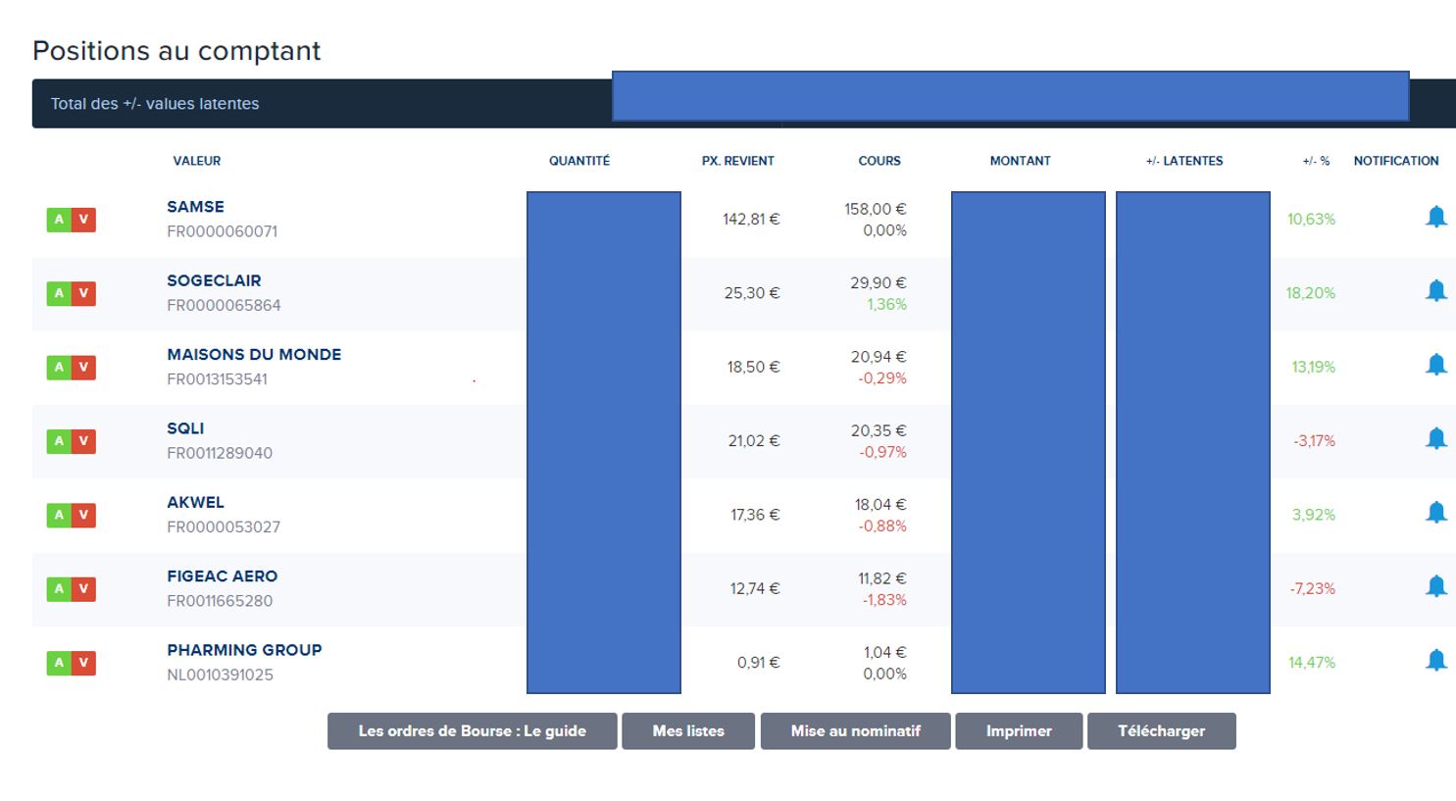Screen dimensions: 1456x801
Task: Set notification bell for FIGEAC AERO
Action: [x=1436, y=586]
